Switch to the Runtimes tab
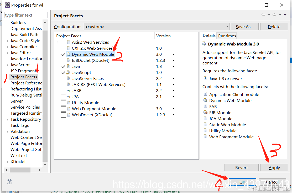The width and height of the screenshot is (292, 193). click(227, 36)
